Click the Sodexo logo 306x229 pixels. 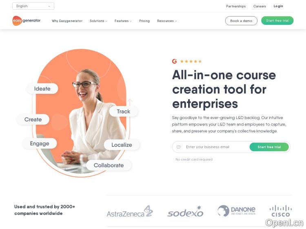coord(185,211)
